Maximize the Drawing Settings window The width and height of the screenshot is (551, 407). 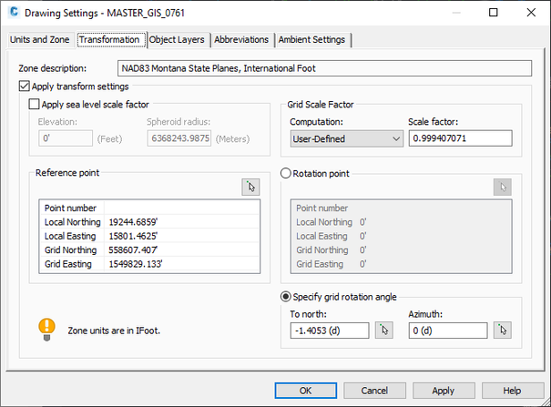tap(494, 13)
